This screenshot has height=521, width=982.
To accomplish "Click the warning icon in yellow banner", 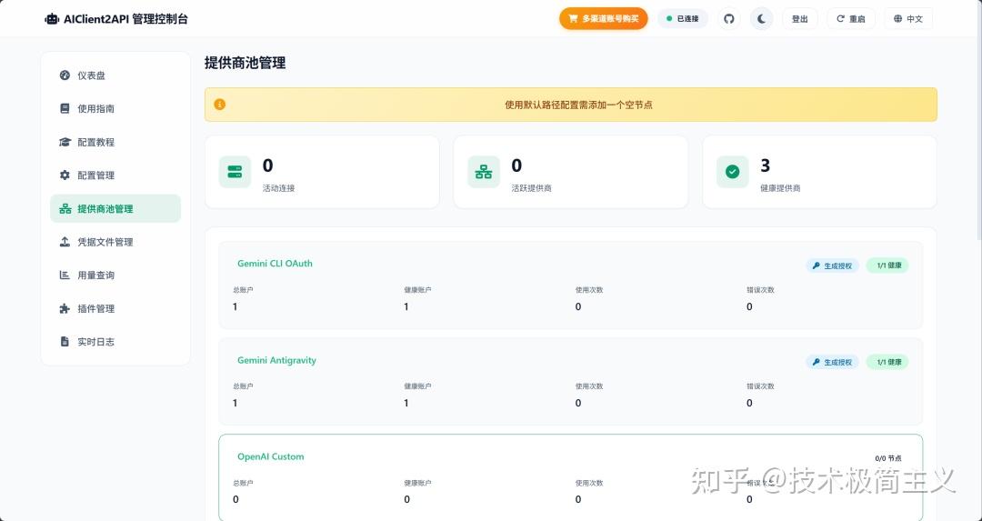I will coord(219,105).
